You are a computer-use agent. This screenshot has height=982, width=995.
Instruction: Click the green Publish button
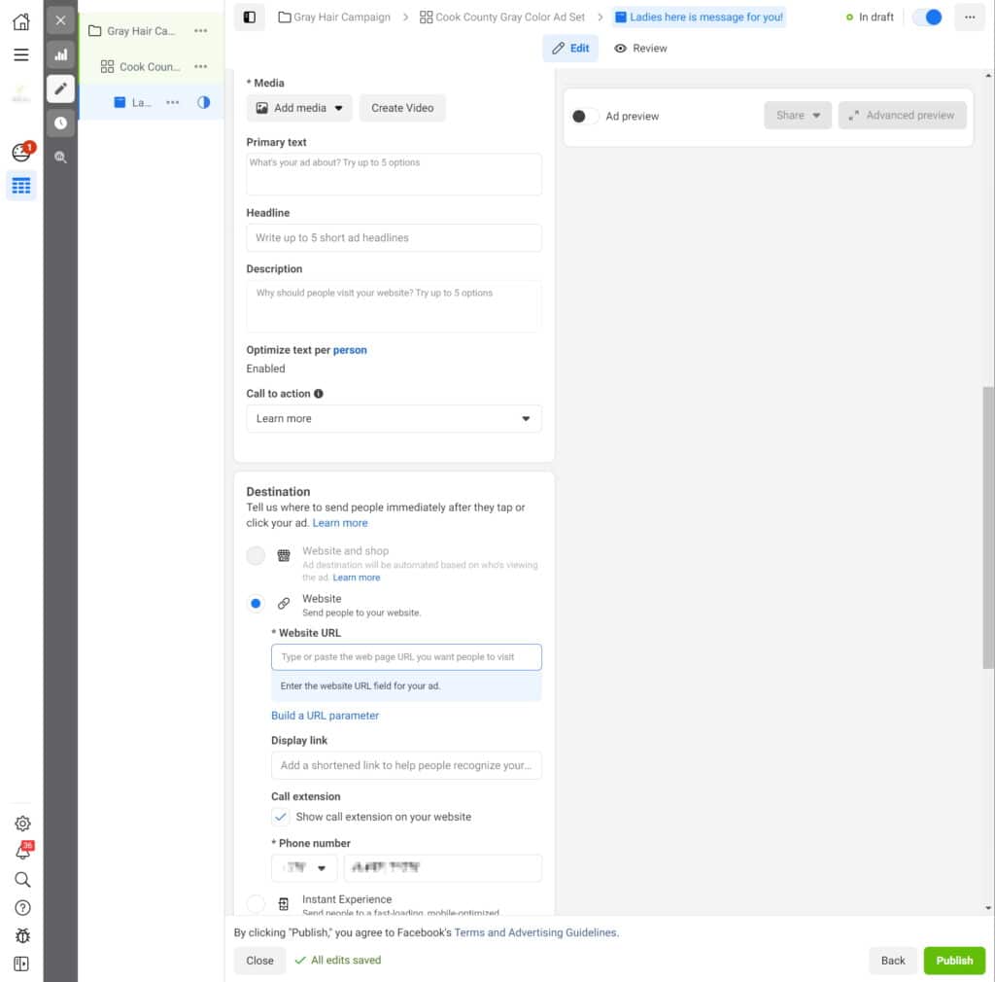953,960
